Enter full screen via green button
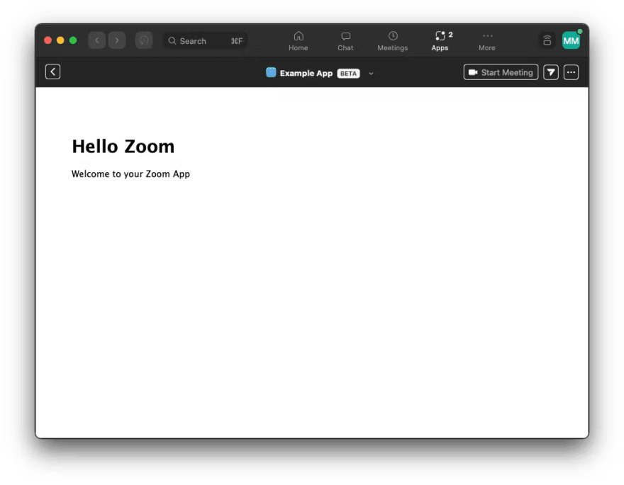The image size is (624, 485). pyautogui.click(x=73, y=40)
